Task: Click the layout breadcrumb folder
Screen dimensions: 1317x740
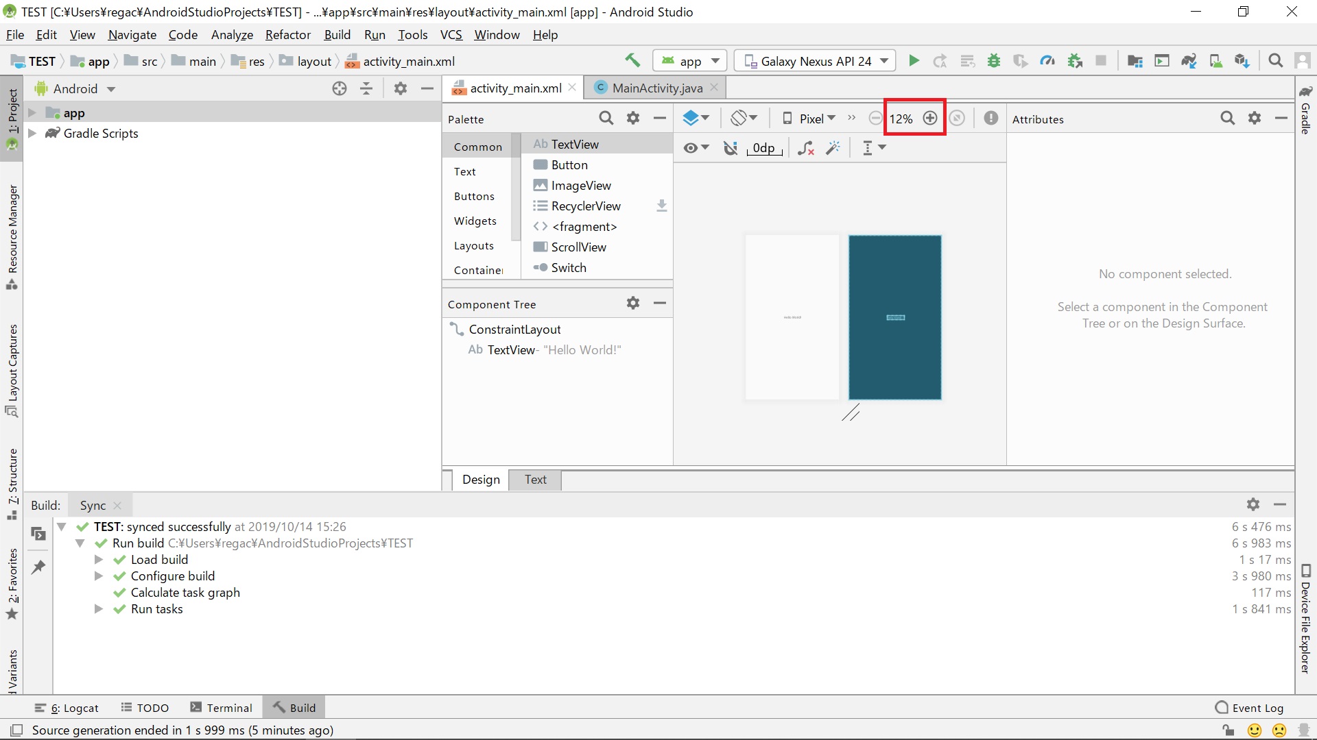Action: (x=305, y=61)
